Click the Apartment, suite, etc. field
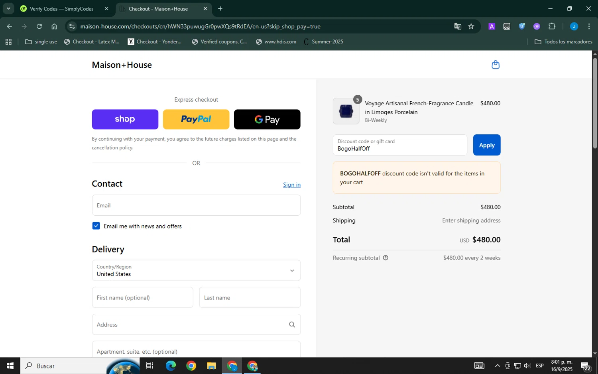Image resolution: width=598 pixels, height=374 pixels. click(x=196, y=349)
